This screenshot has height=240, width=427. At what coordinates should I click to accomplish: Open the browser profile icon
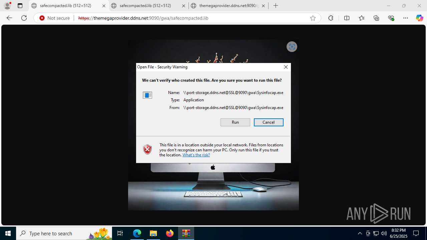7,6
